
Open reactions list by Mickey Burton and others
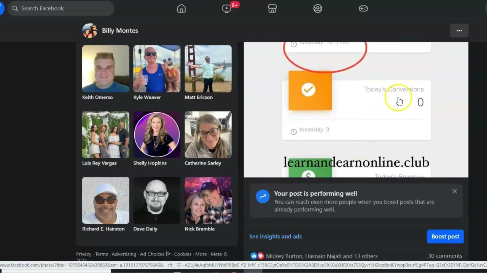pos(322,256)
